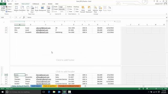Screen dimensions: 168x94
Task: Cancel the formula bar entry
Action: [x=16, y=17]
